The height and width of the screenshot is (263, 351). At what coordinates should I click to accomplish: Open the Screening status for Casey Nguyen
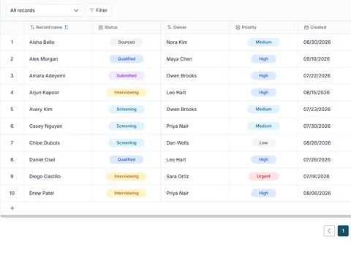pos(127,126)
